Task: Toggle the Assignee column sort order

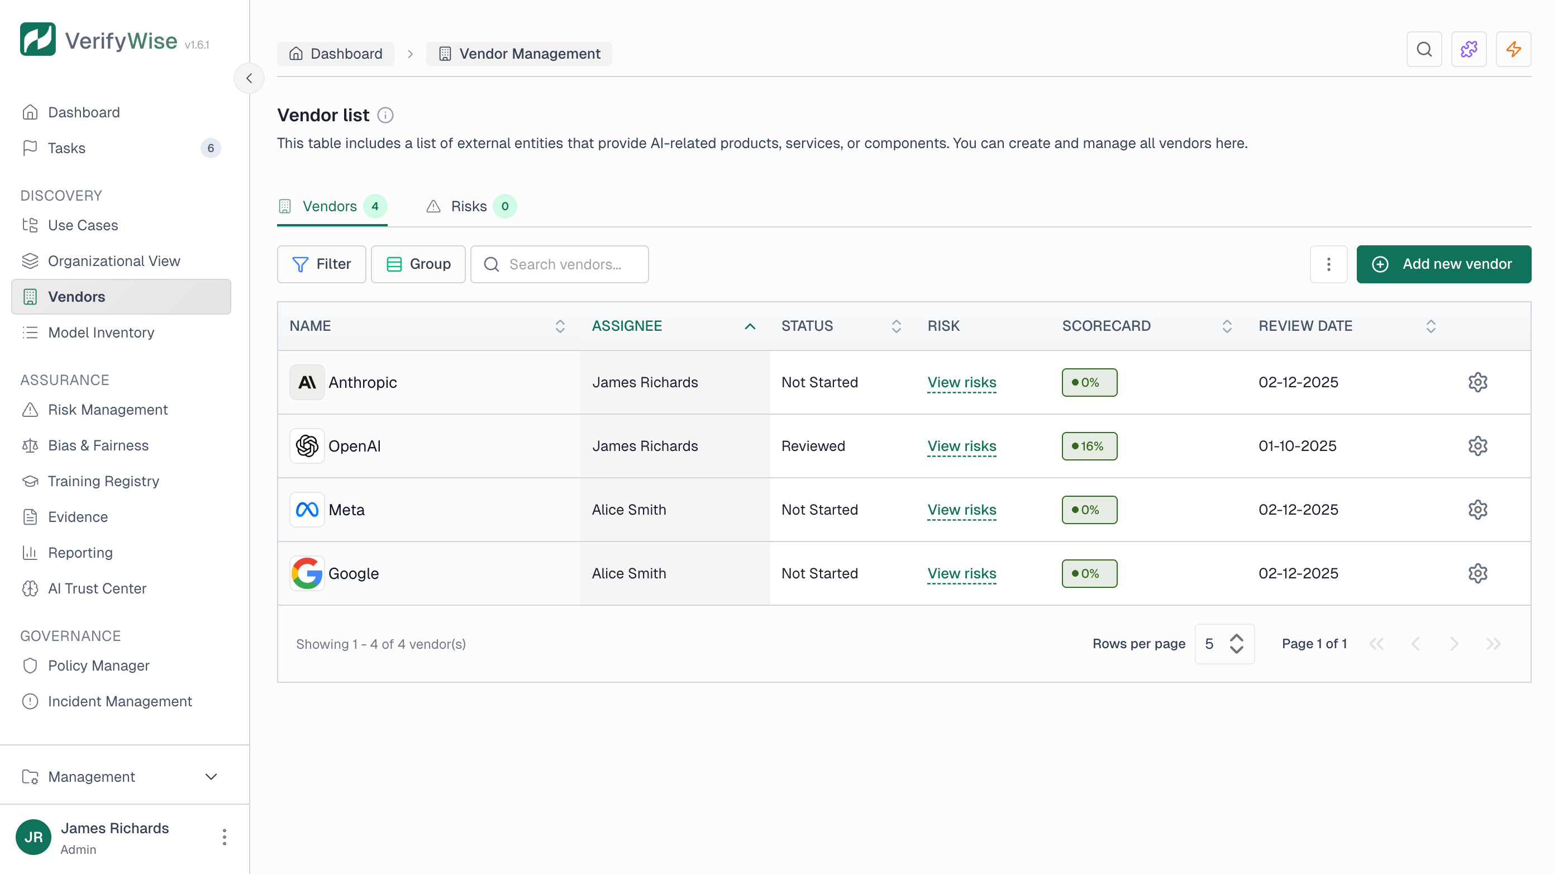Action: click(x=750, y=326)
